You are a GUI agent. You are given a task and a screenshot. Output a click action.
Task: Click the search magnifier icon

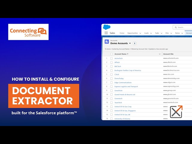(x=176, y=27)
